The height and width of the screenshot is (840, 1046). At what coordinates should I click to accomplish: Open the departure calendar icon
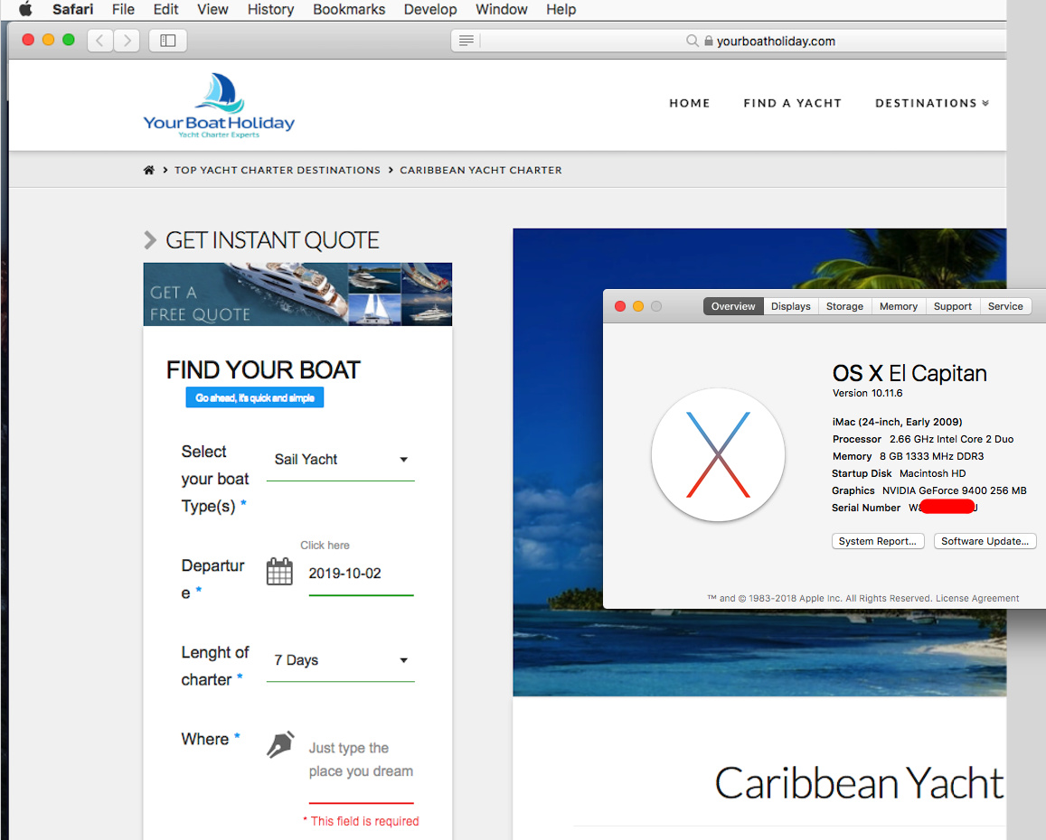279,572
